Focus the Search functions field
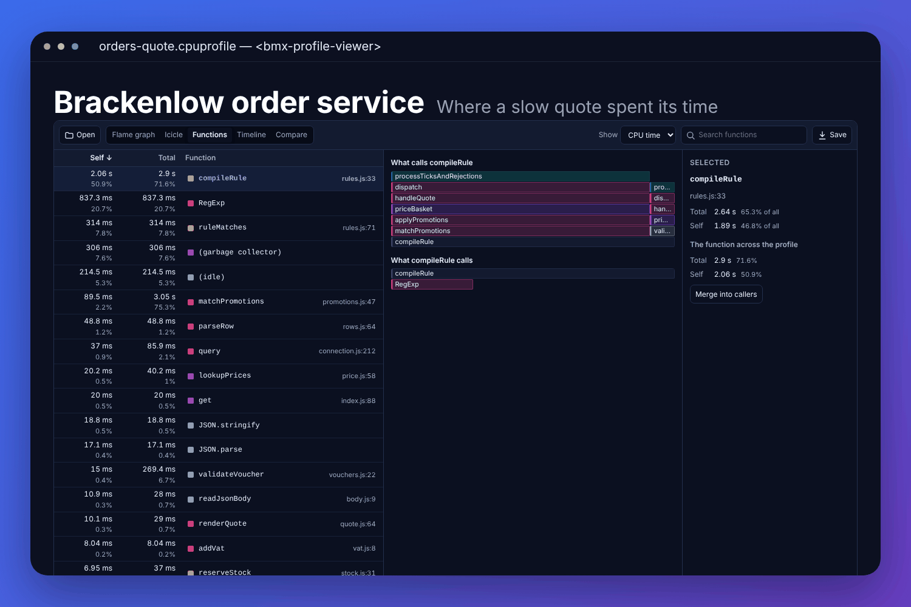This screenshot has width=911, height=607. (x=744, y=135)
